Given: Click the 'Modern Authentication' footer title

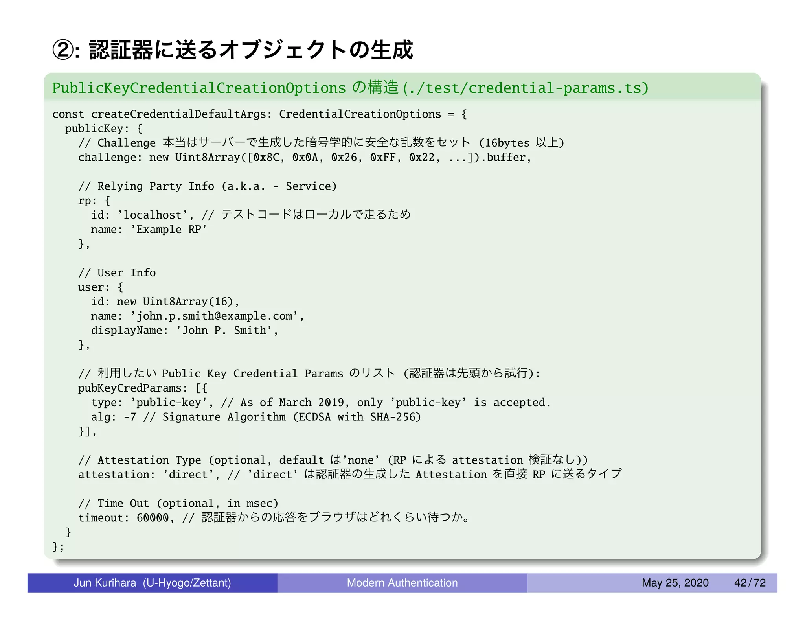Looking at the screenshot, I should coord(402,583).
